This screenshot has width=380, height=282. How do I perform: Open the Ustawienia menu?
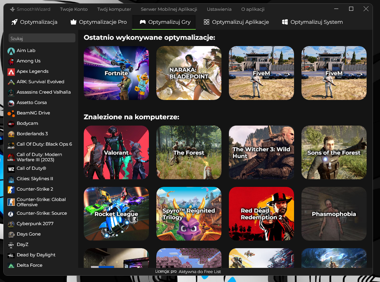click(x=219, y=9)
